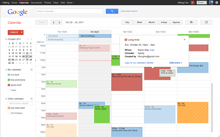Click the blue search magnifier button
220x137 pixels.
click(x=112, y=11)
